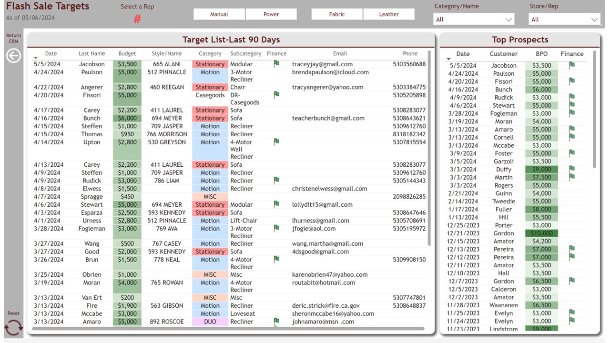Expand the Store/Rep dropdown

point(564,20)
